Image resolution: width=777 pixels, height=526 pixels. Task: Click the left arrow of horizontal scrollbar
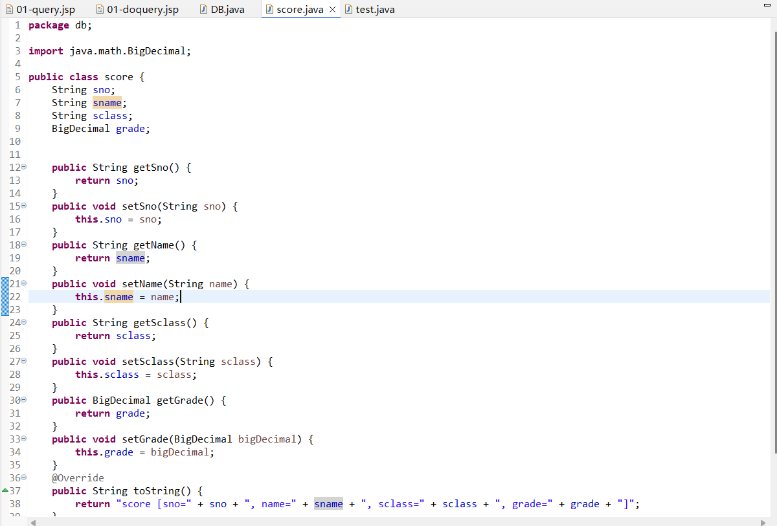32,521
